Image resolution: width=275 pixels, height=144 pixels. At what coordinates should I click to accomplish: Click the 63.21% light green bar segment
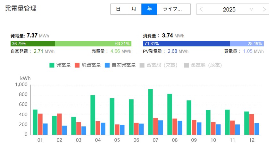[x=93, y=44]
